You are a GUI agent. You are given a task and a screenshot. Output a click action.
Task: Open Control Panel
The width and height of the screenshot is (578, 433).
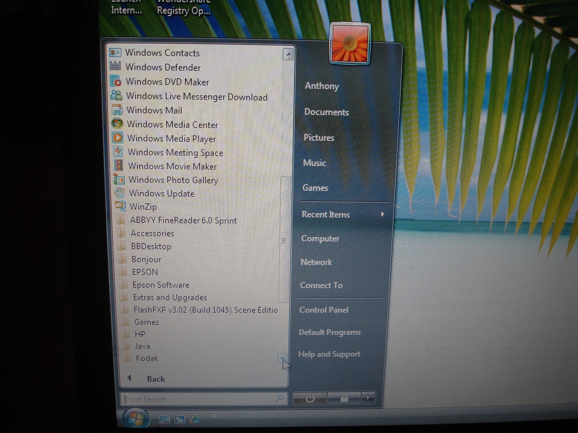(x=324, y=310)
